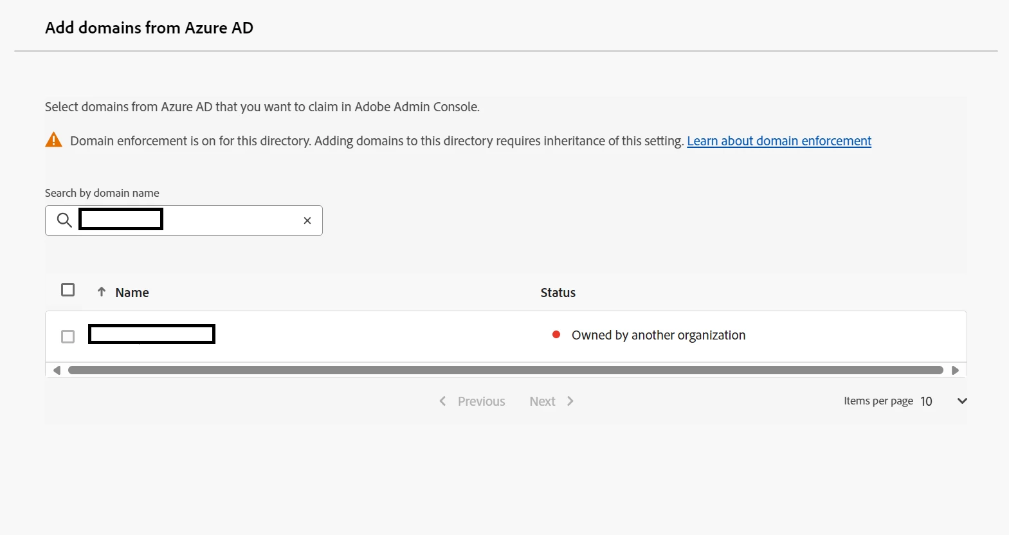Clear the domain search field

(x=307, y=221)
